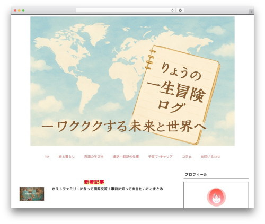Click the download icon beside the address bar

[x=180, y=11]
